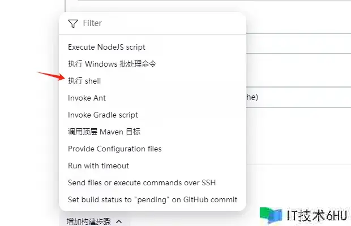Select the 执行 shell build step
The image size is (351, 226).
pyautogui.click(x=84, y=81)
